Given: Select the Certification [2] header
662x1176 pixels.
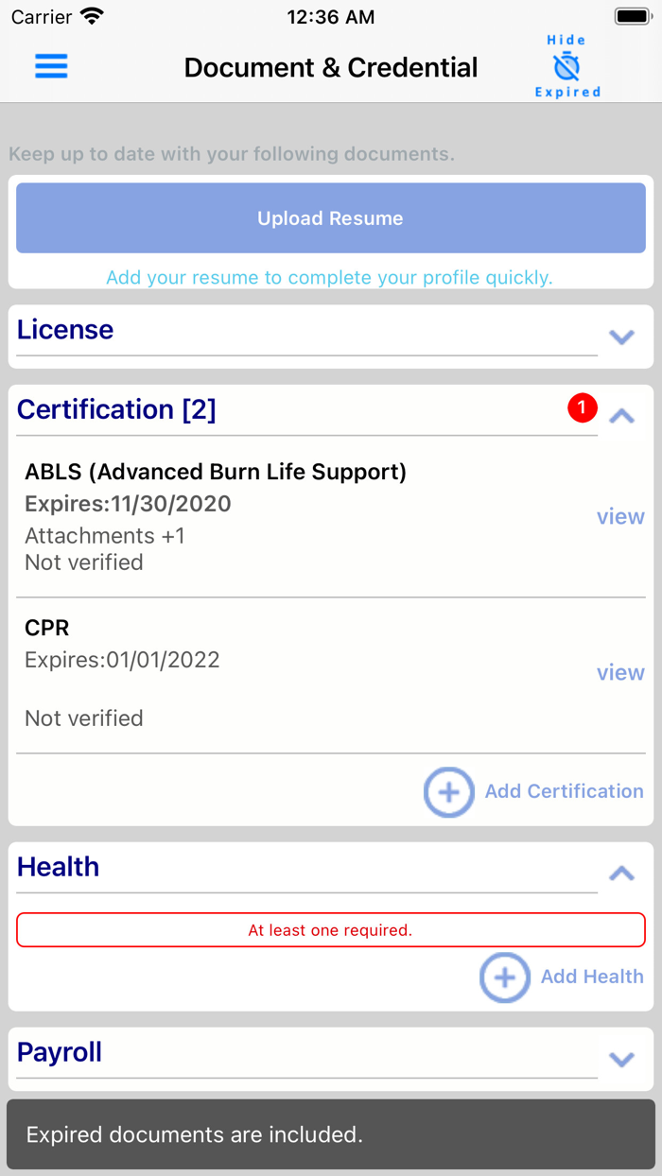Looking at the screenshot, I should pyautogui.click(x=116, y=409).
